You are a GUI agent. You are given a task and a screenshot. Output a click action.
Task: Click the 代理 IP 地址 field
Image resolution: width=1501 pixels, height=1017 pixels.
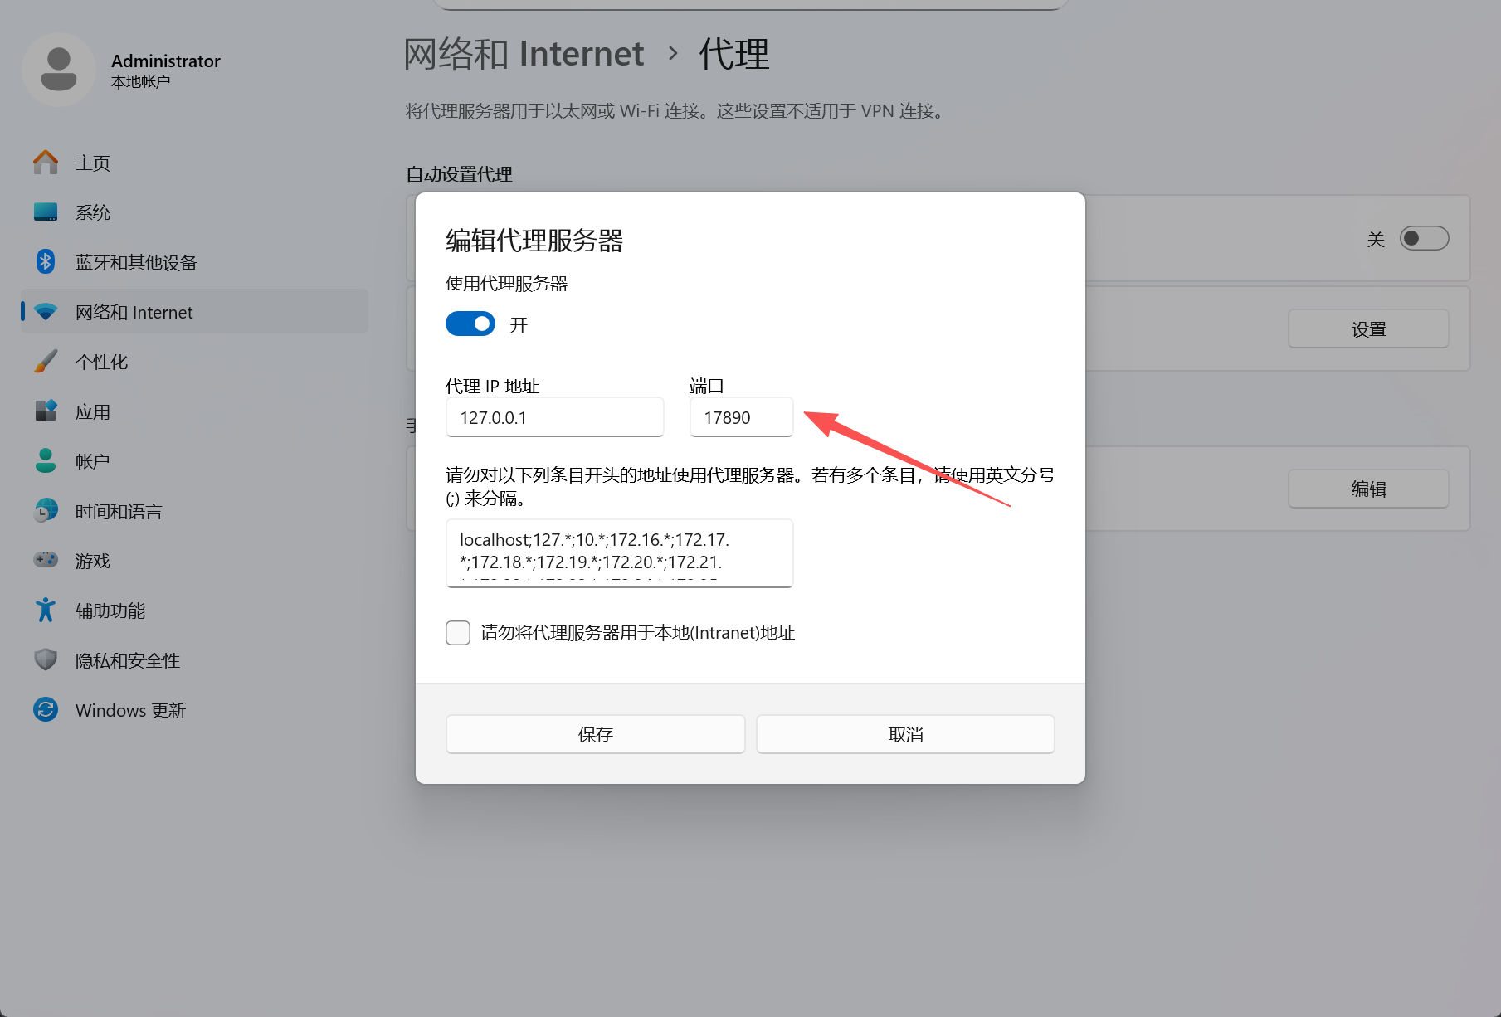coord(555,417)
